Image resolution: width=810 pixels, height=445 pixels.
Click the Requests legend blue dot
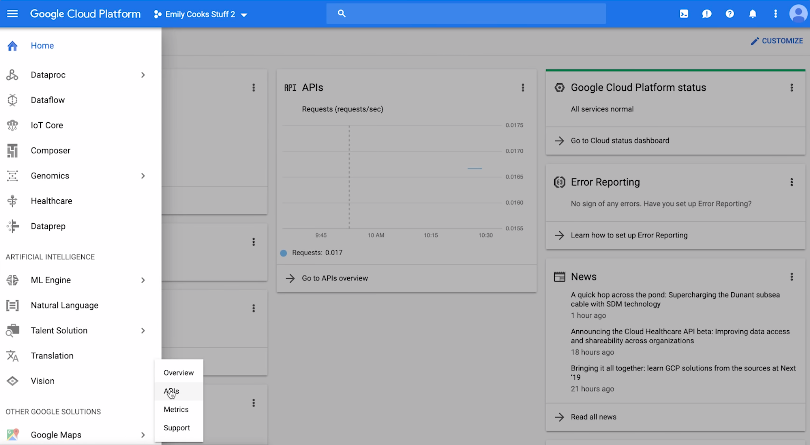coord(284,253)
